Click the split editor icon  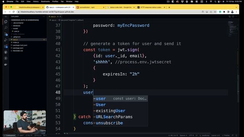[233, 16]
